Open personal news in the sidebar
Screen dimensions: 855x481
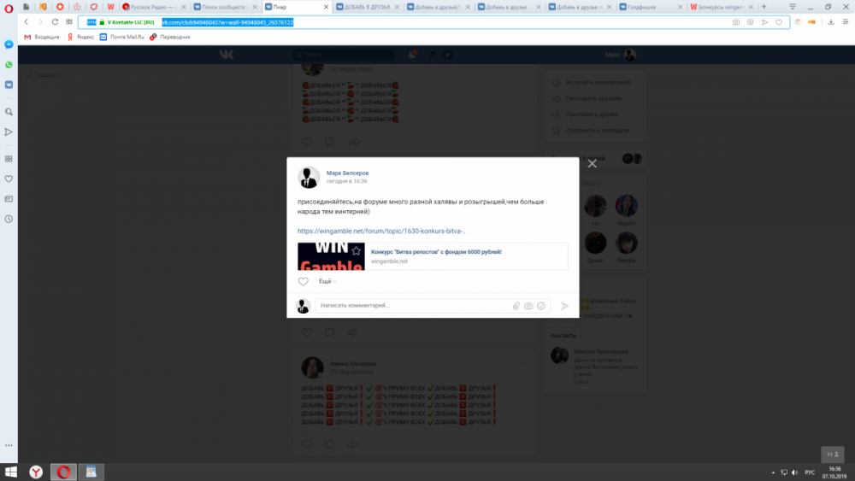click(x=9, y=199)
